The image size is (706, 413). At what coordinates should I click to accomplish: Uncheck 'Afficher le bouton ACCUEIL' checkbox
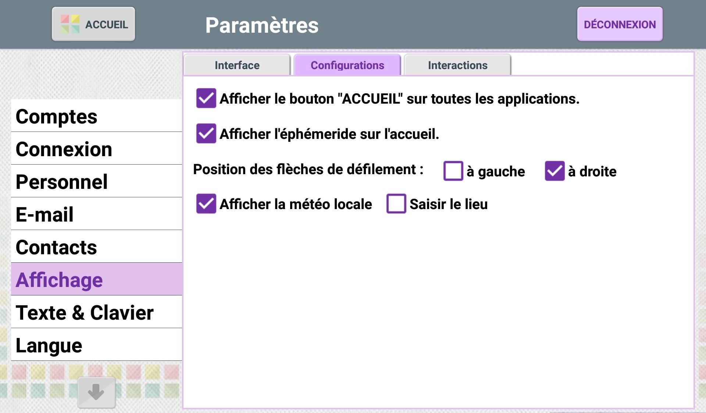pos(206,98)
